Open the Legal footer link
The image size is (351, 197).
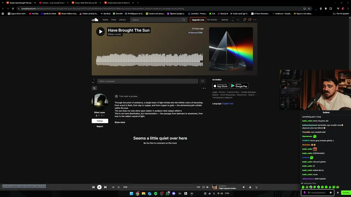tap(215, 92)
